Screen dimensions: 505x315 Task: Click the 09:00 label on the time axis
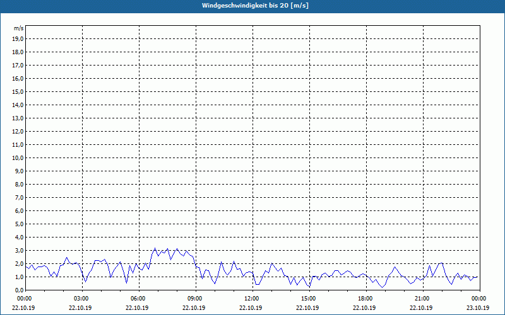(x=196, y=299)
